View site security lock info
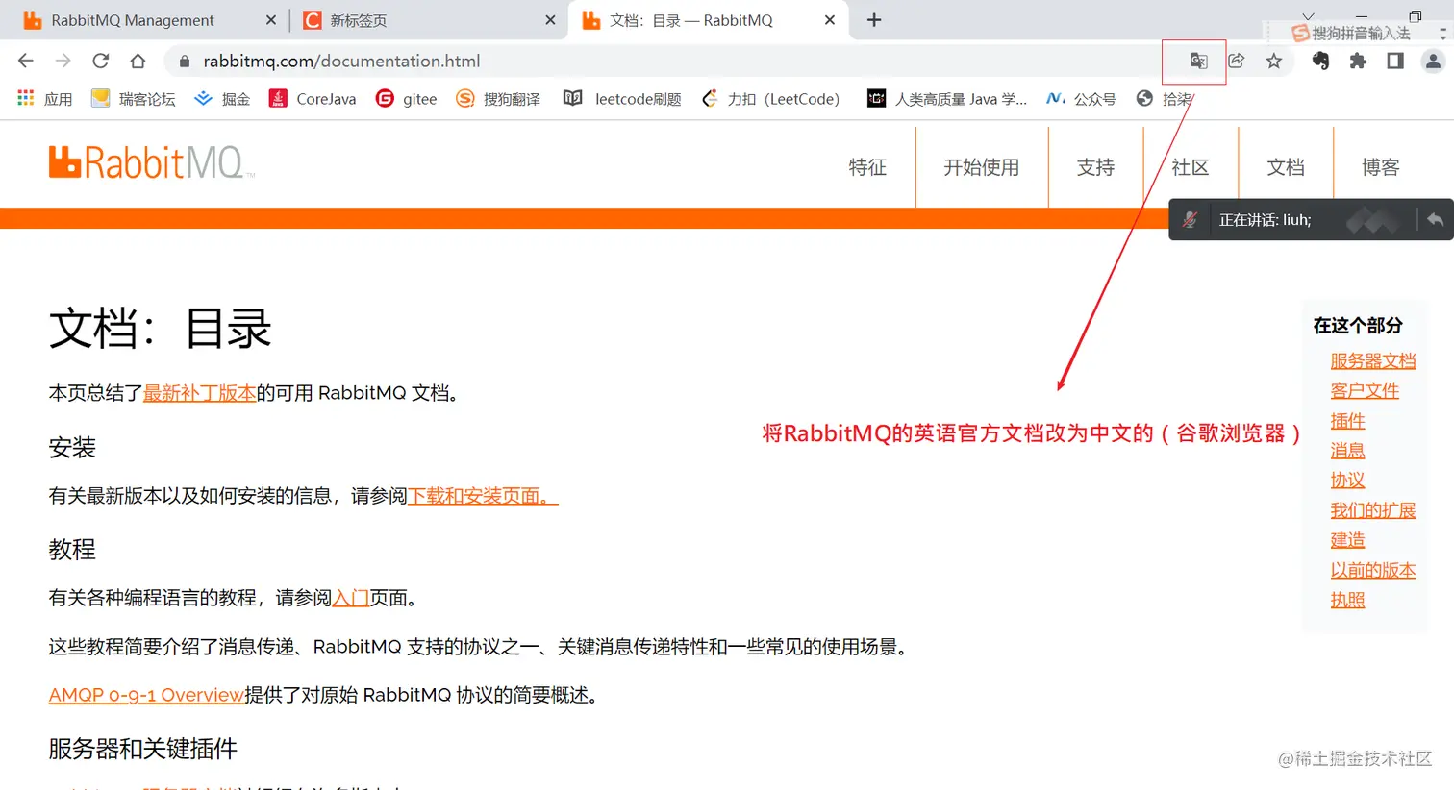The height and width of the screenshot is (790, 1454). click(185, 61)
